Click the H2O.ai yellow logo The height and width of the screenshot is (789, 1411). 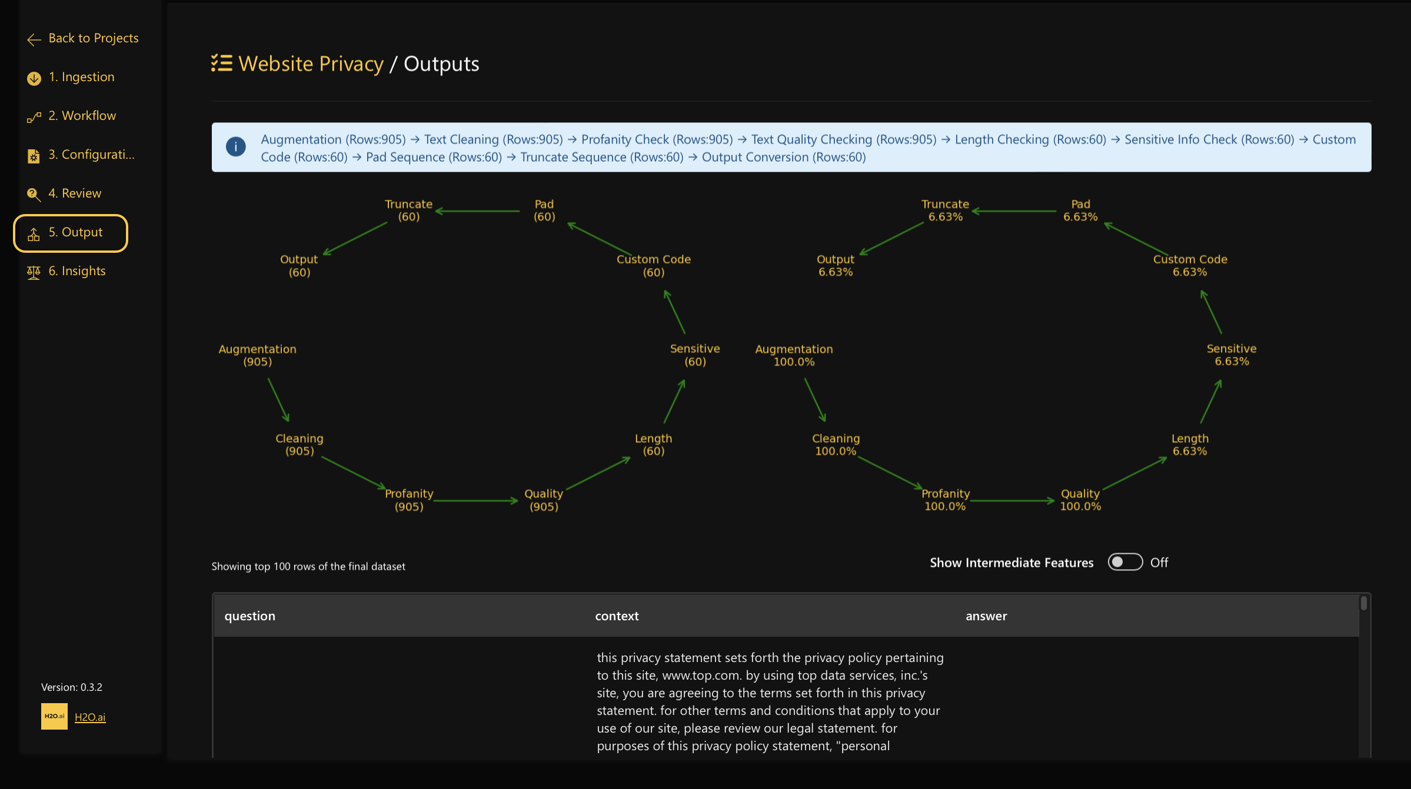point(54,716)
